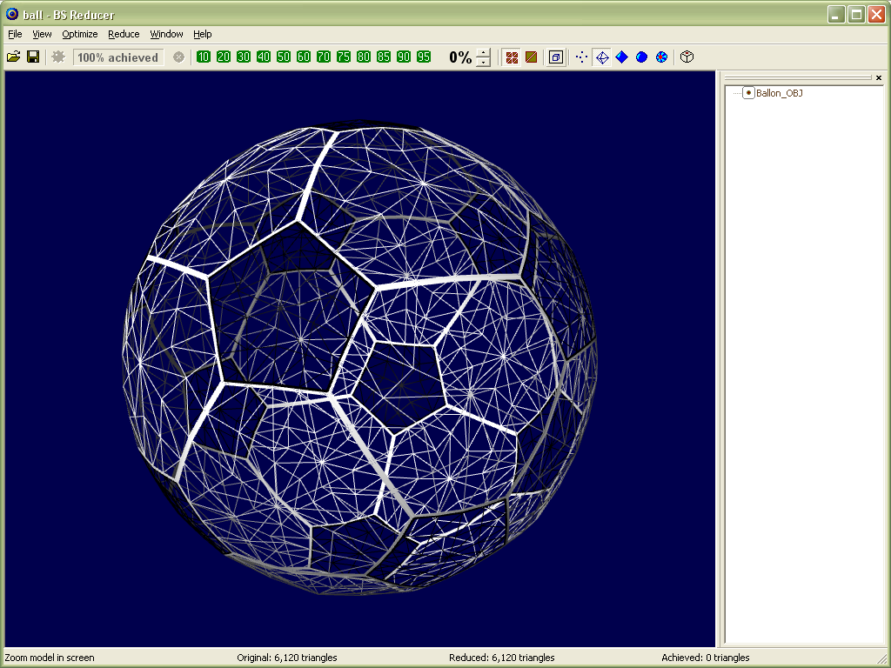Open the Window menu

166,34
